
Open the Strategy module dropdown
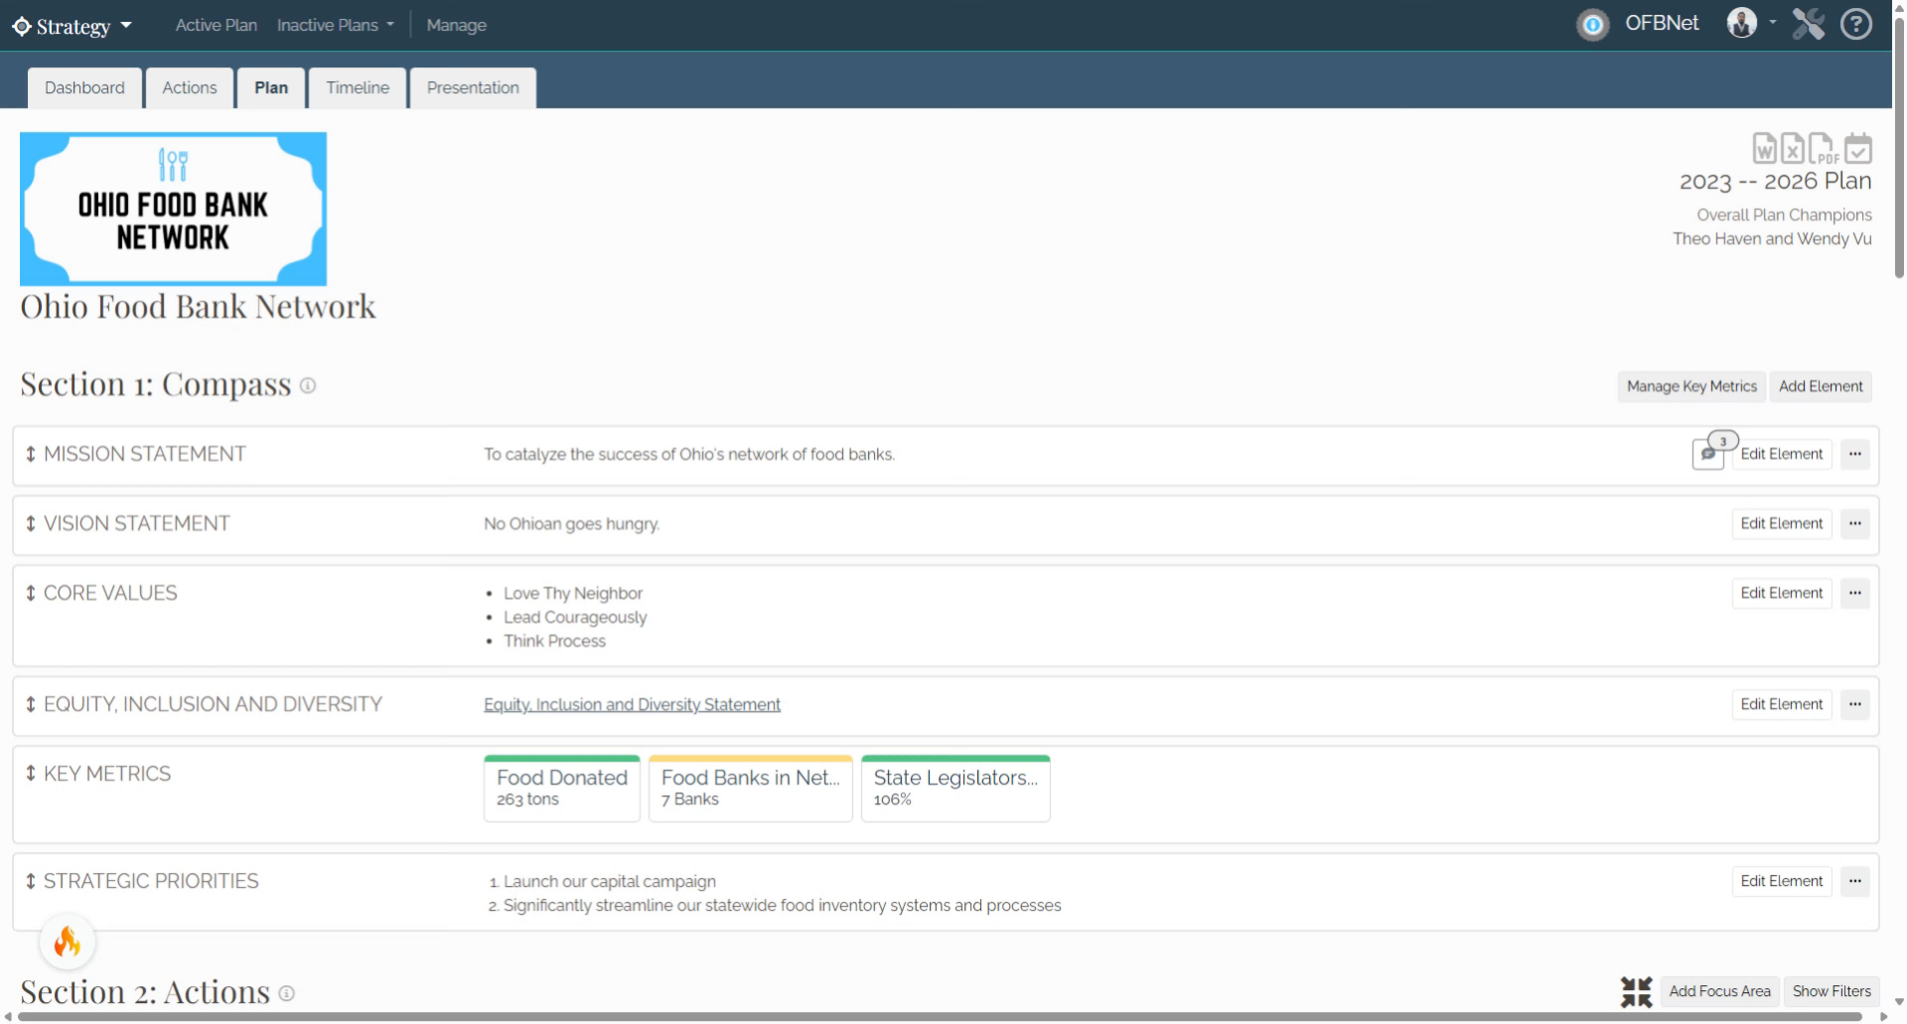(72, 26)
